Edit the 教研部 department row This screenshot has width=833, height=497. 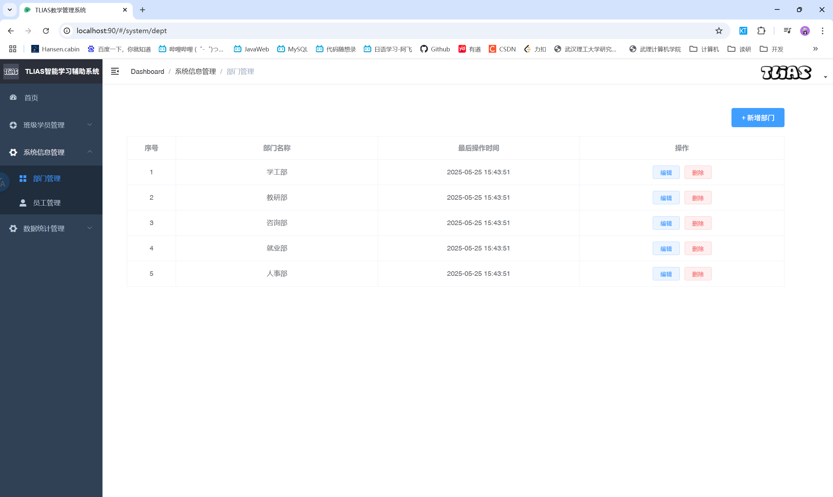665,198
